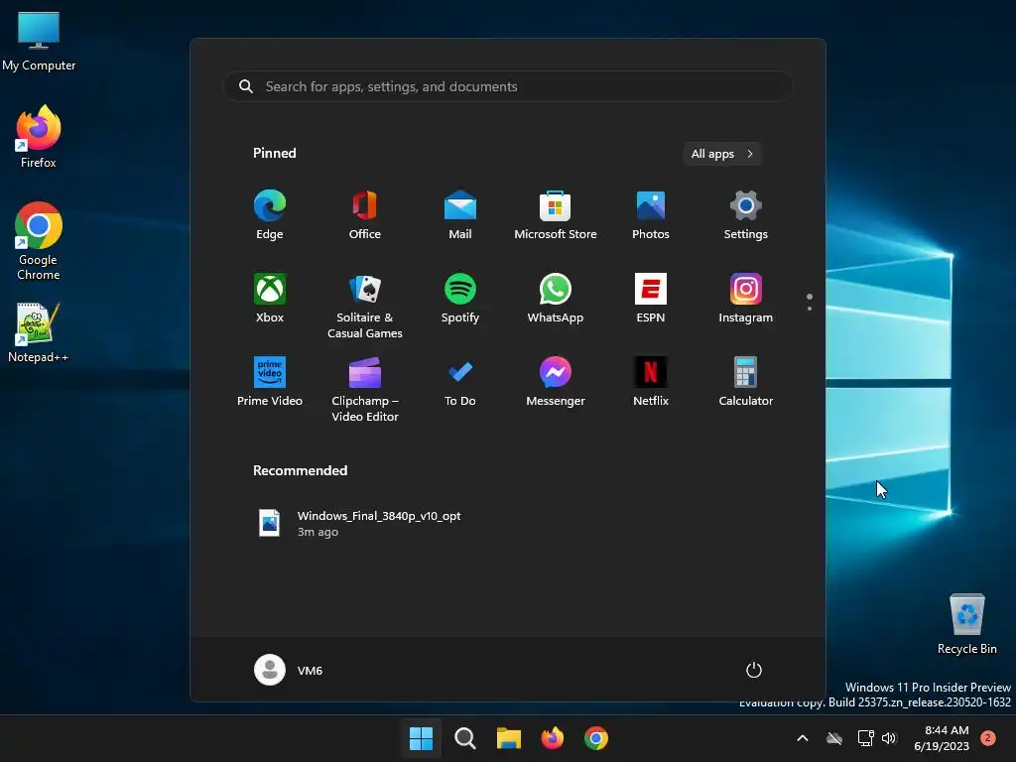Open Messenger from pinned apps
Screen dimensions: 1016x762
click(x=556, y=382)
